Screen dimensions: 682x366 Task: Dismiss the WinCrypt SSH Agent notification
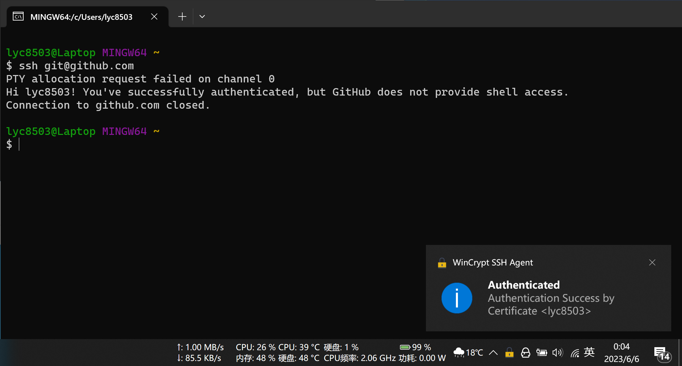coord(652,262)
